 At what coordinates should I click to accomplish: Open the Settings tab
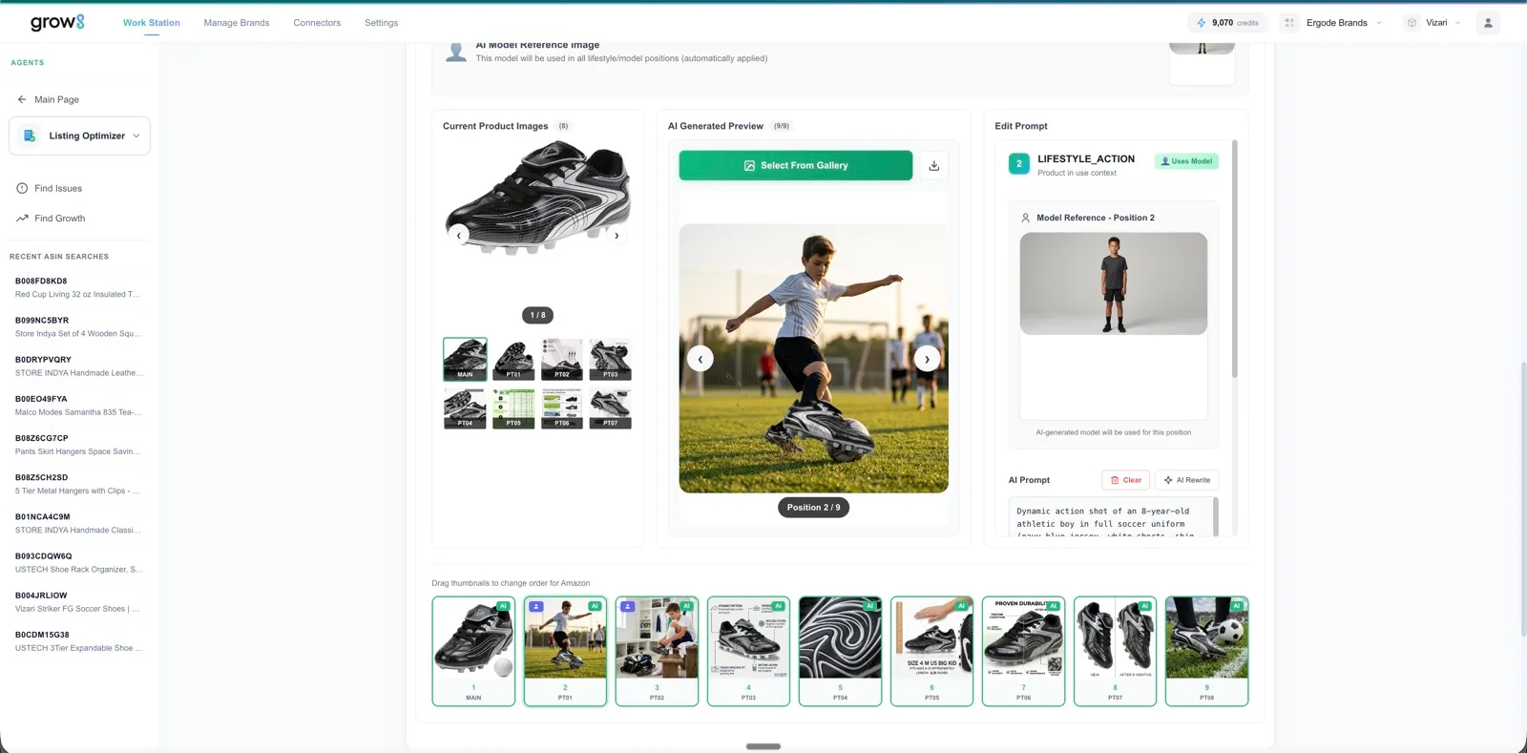tap(381, 23)
